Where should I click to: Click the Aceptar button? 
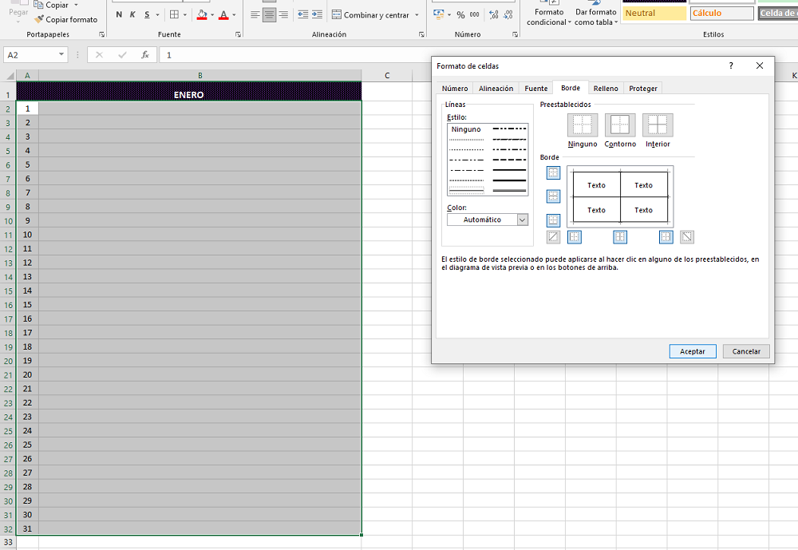(692, 351)
